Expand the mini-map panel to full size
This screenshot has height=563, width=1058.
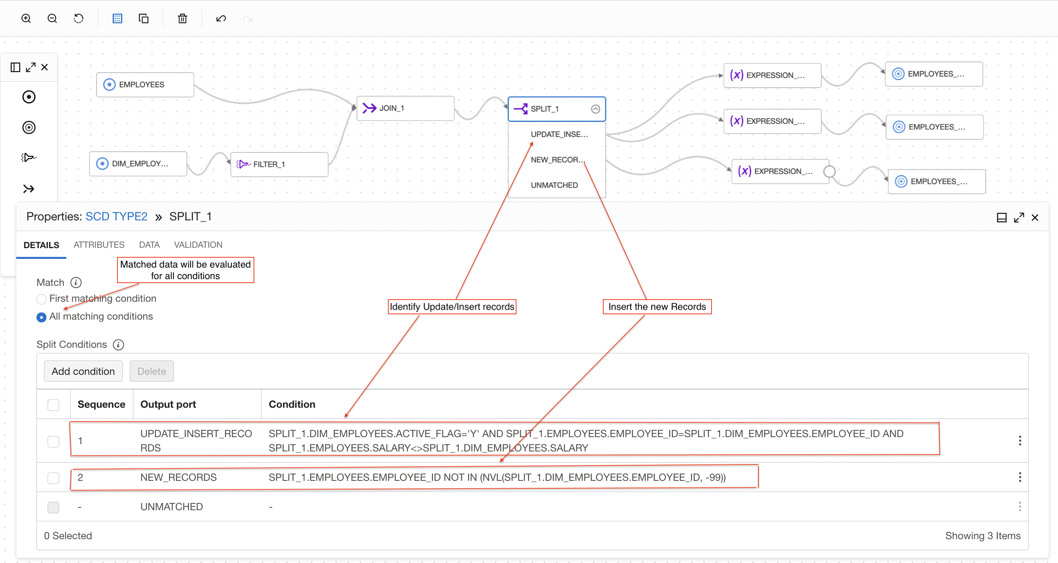pos(30,67)
